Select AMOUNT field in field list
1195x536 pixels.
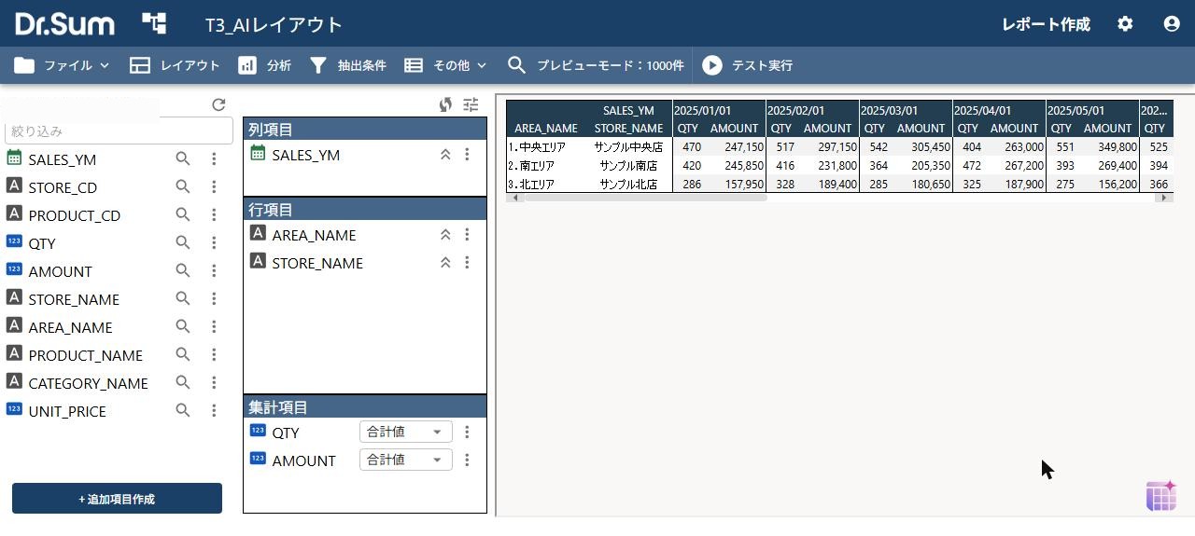click(61, 271)
